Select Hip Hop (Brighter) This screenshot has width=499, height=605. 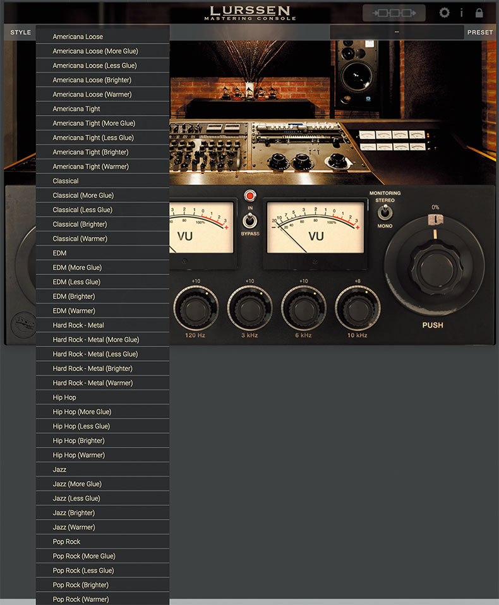pyautogui.click(x=102, y=441)
